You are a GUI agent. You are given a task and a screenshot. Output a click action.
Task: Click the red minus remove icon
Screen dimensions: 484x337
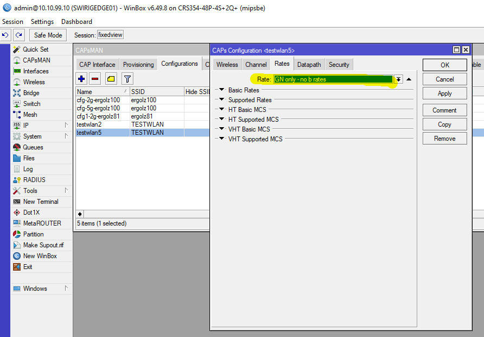click(x=95, y=79)
